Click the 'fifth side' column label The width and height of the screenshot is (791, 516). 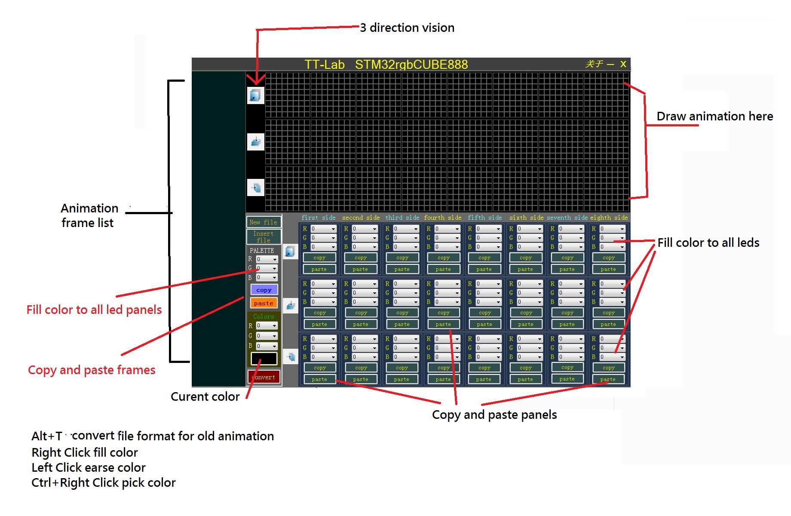484,218
